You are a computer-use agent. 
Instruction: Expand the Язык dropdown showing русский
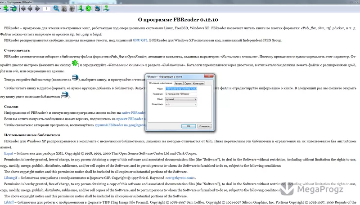181,99
